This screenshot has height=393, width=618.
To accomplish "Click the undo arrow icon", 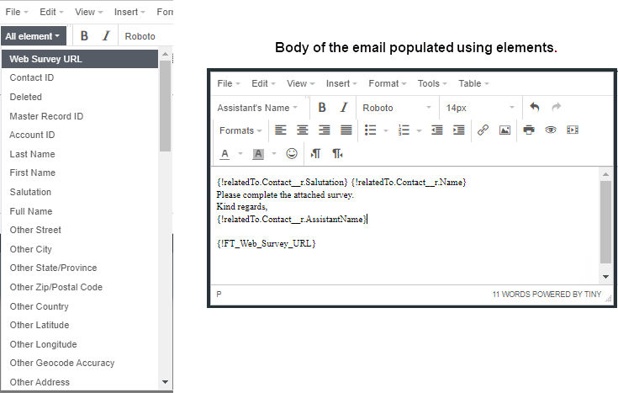I will coord(534,108).
